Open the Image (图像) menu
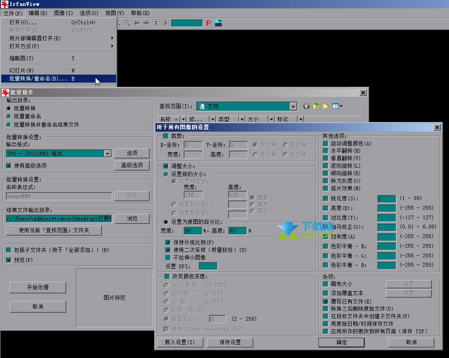 coord(63,13)
